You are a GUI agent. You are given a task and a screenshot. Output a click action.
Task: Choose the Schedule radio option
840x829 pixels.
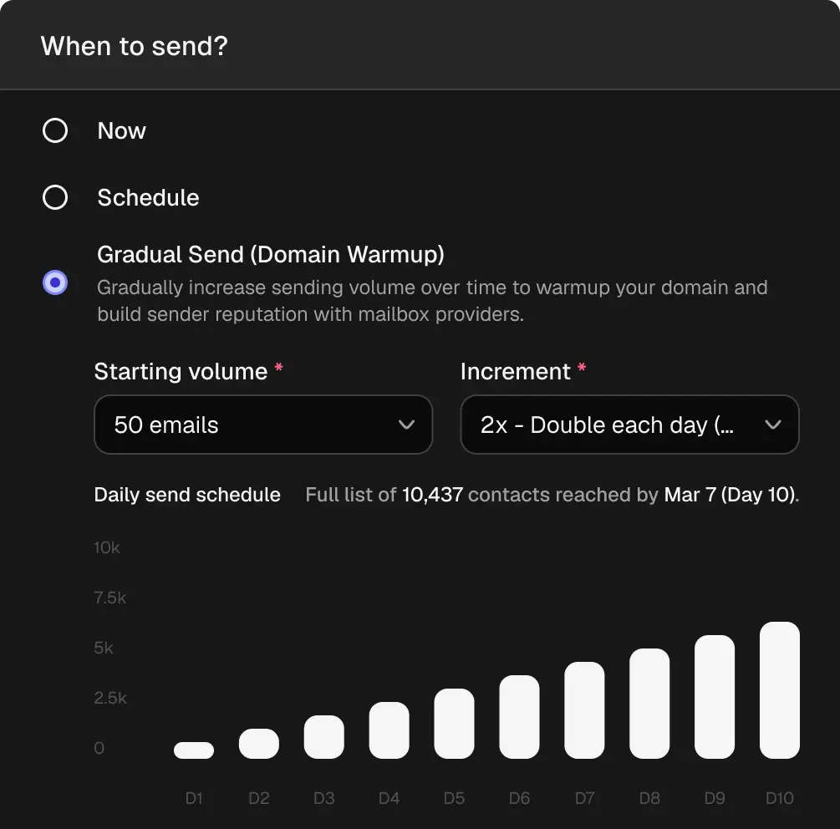pyautogui.click(x=55, y=197)
